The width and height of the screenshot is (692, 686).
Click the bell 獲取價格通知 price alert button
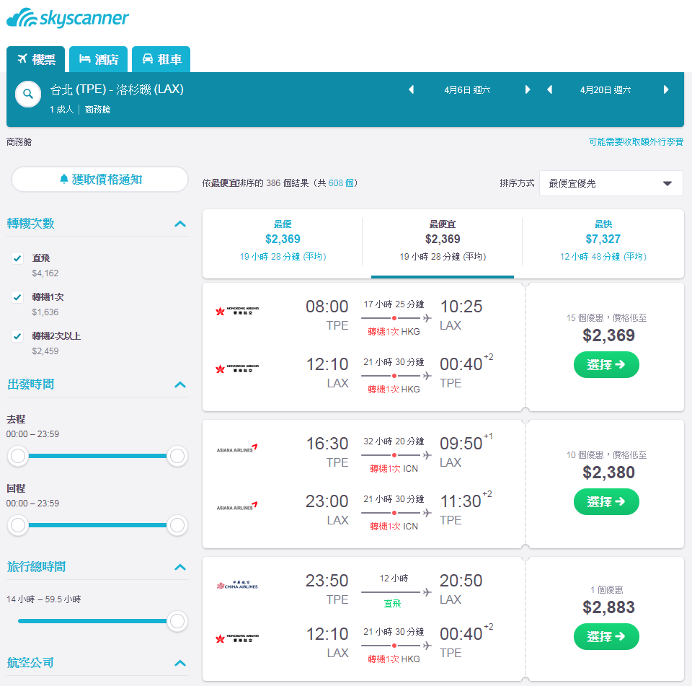coord(99,180)
